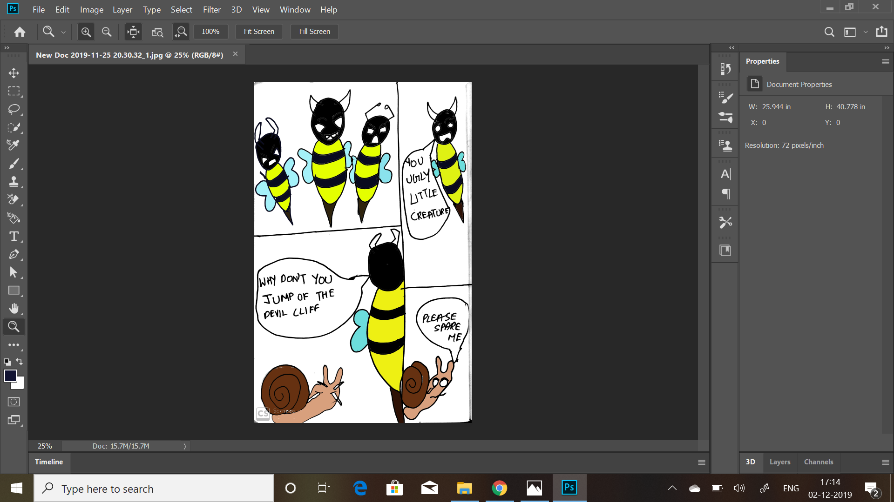The image size is (894, 502).
Task: Select the Clone Stamp tool
Action: [x=14, y=182]
